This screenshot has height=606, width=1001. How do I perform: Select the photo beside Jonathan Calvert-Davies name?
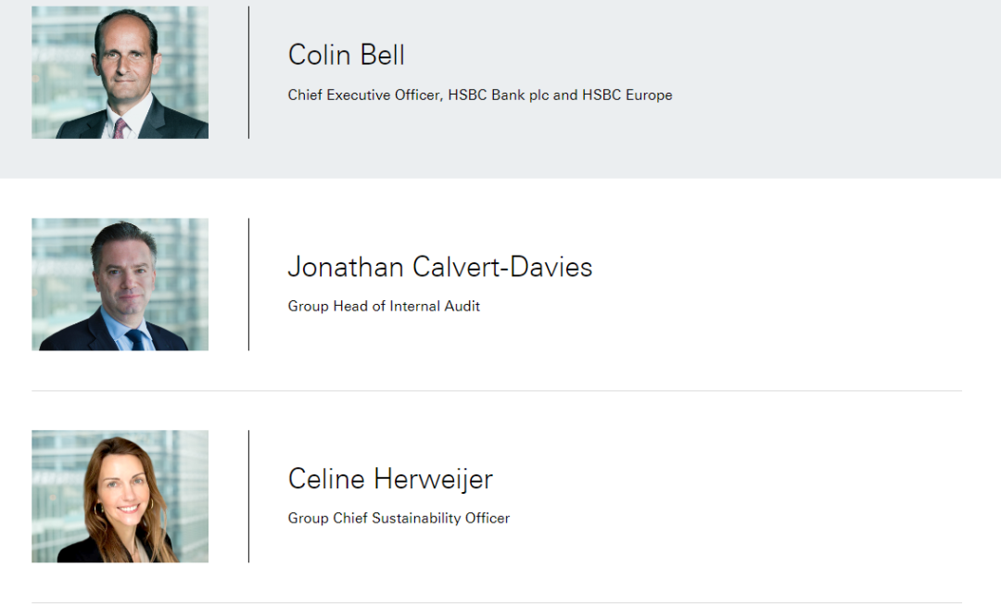click(120, 284)
